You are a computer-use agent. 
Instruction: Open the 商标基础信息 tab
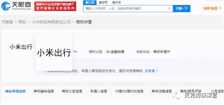point(44,91)
